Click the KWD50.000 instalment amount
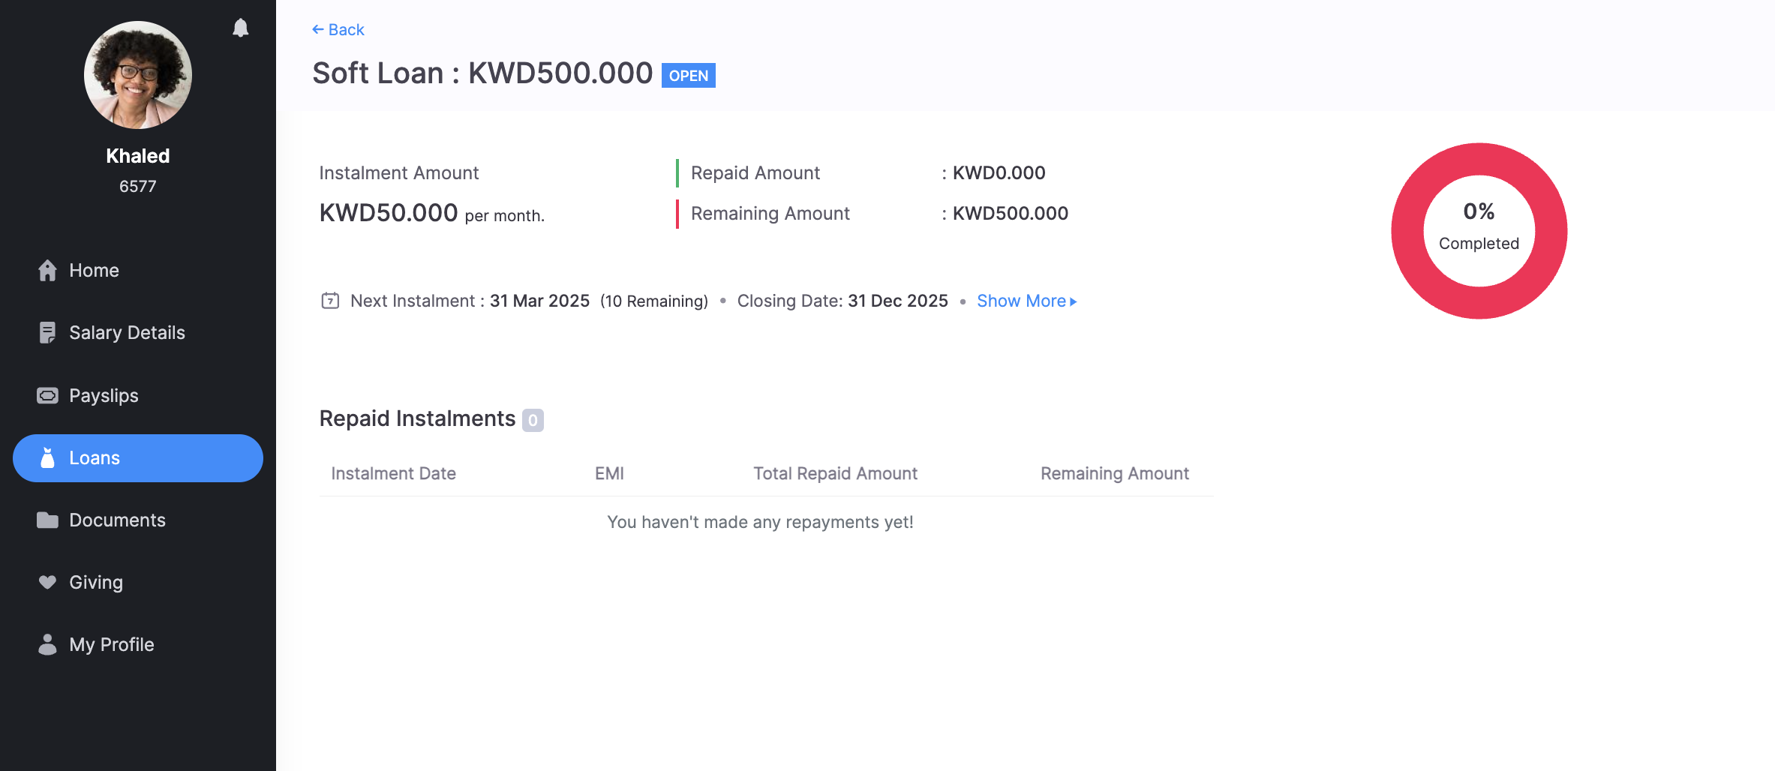The image size is (1775, 771). 389,213
